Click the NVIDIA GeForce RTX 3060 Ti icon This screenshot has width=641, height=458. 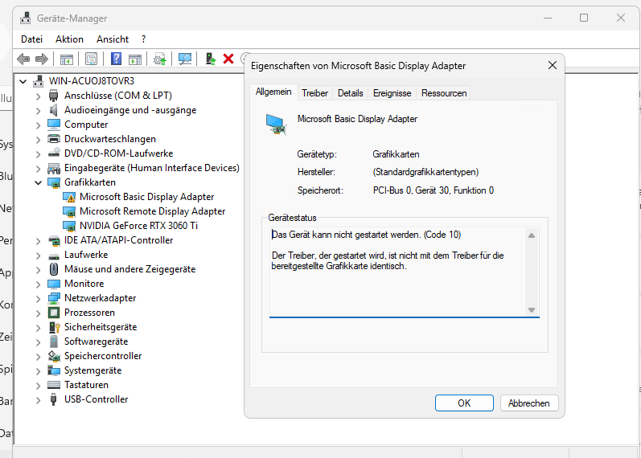(x=69, y=226)
